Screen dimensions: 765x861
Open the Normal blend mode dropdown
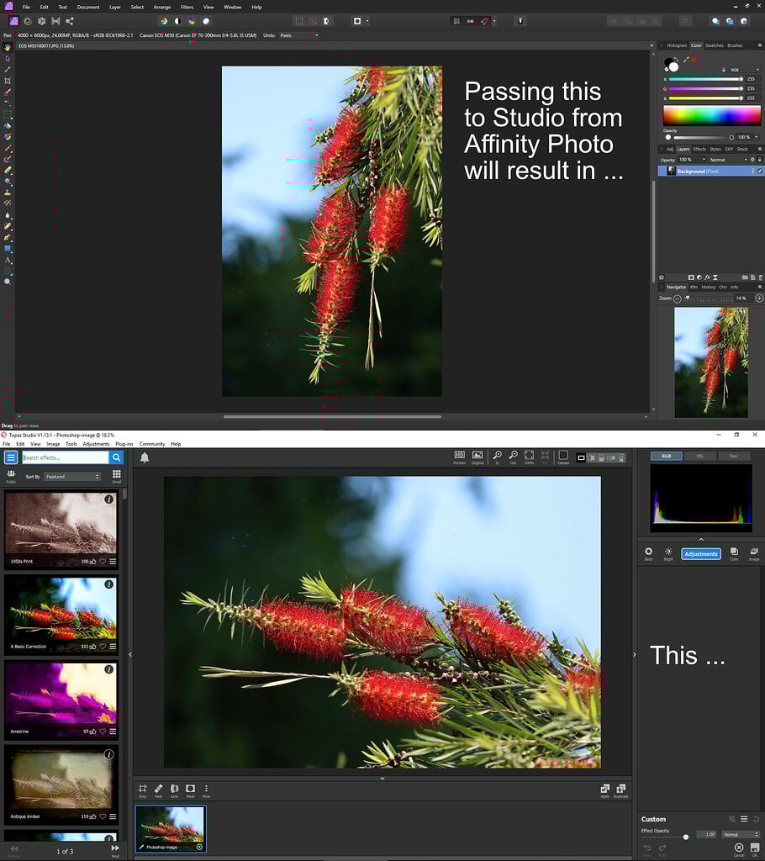click(723, 159)
